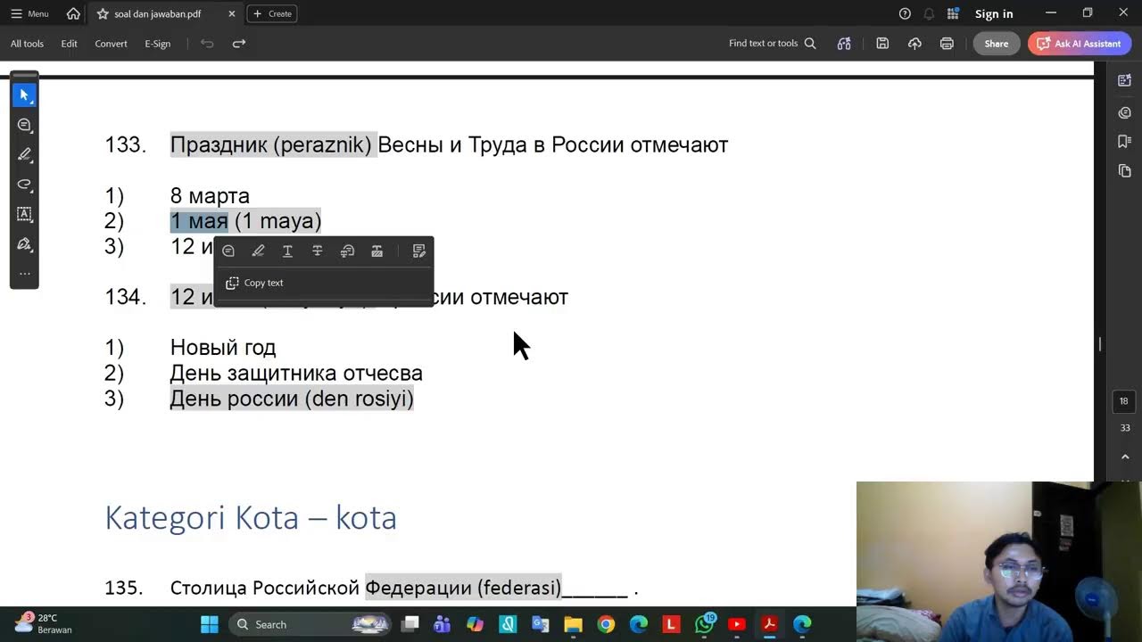
Task: Go to previous page with up chevron
Action: [1124, 457]
